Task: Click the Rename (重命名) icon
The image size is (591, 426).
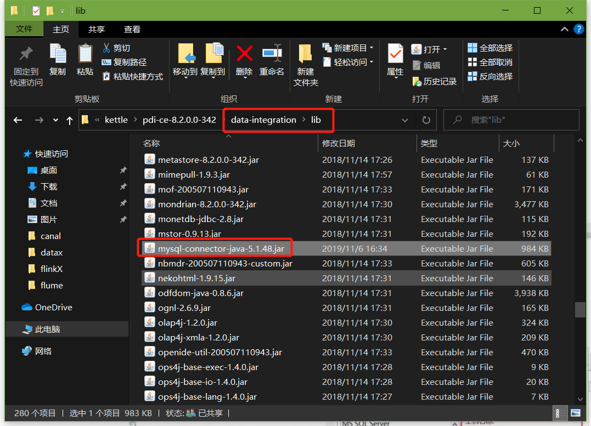Action: [272, 60]
